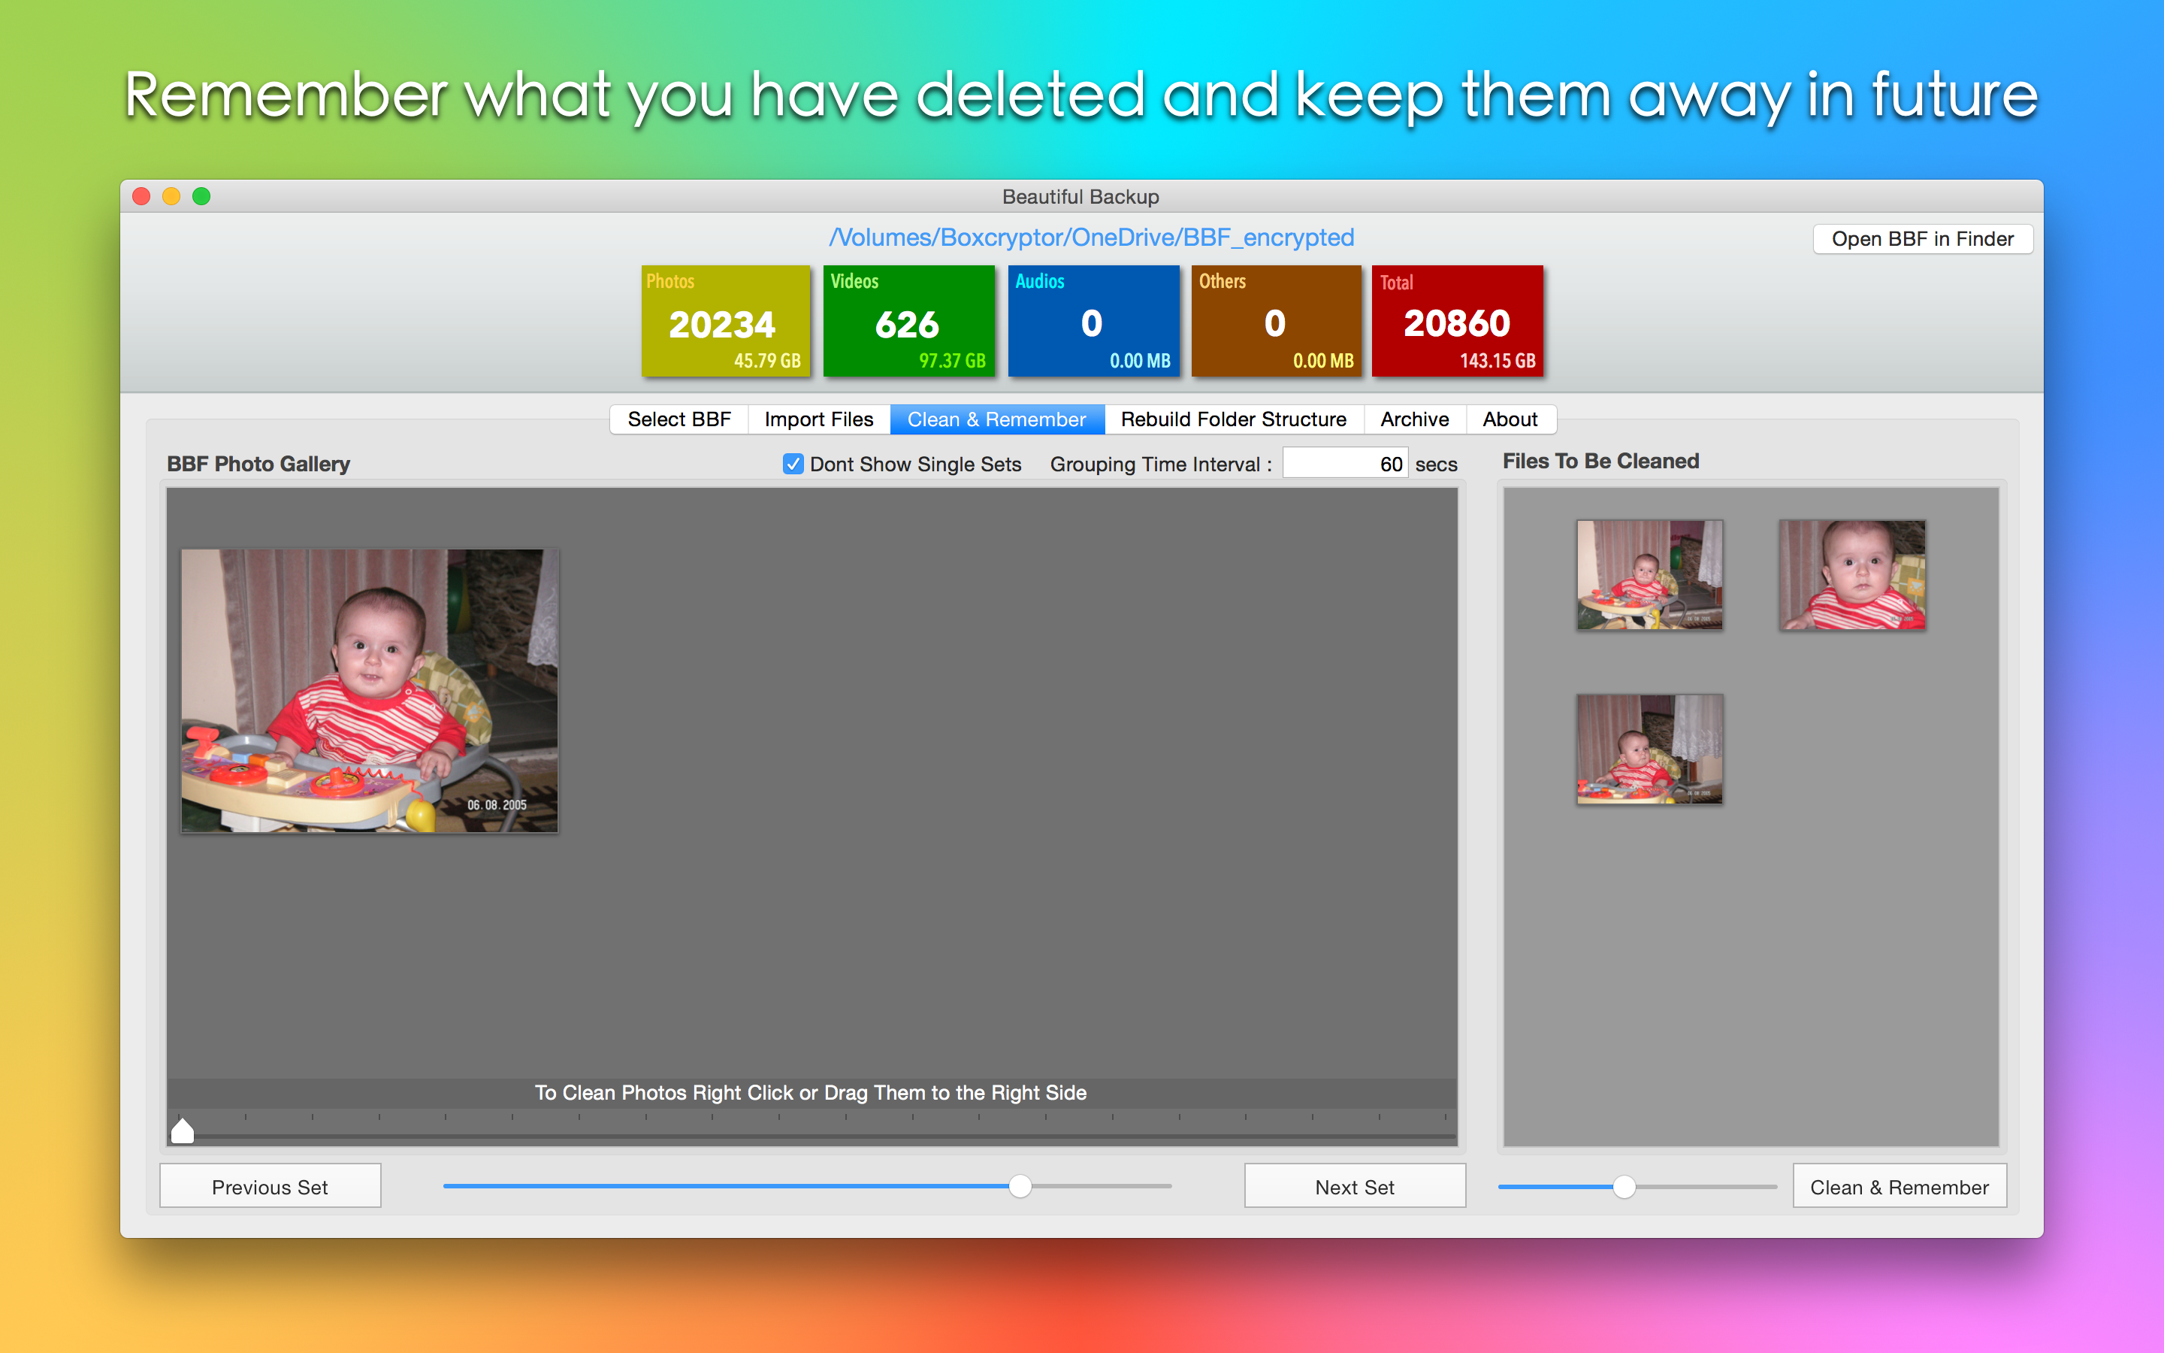Switch to Rebuild Folder Structure tab
The width and height of the screenshot is (2164, 1353).
click(x=1233, y=419)
